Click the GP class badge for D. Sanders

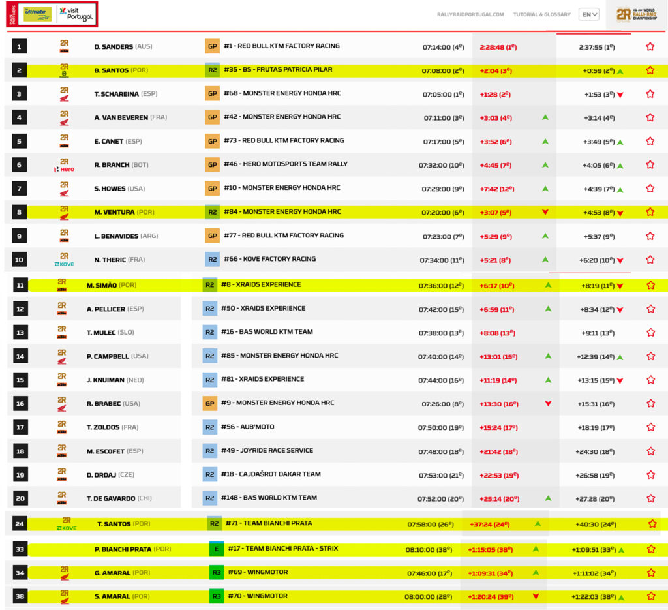[212, 47]
